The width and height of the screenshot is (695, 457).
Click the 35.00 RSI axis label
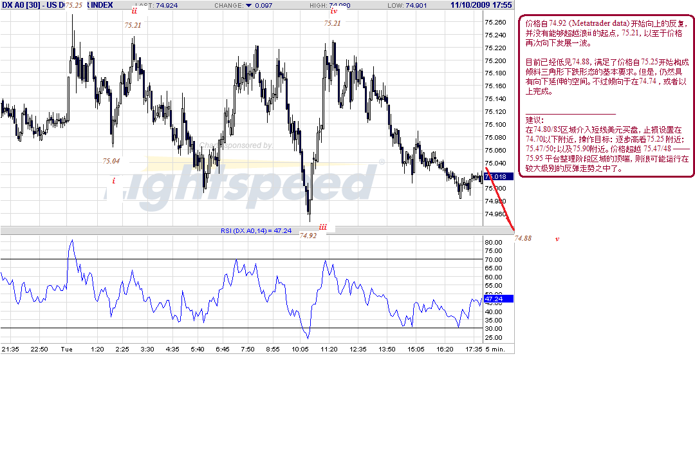(x=494, y=320)
